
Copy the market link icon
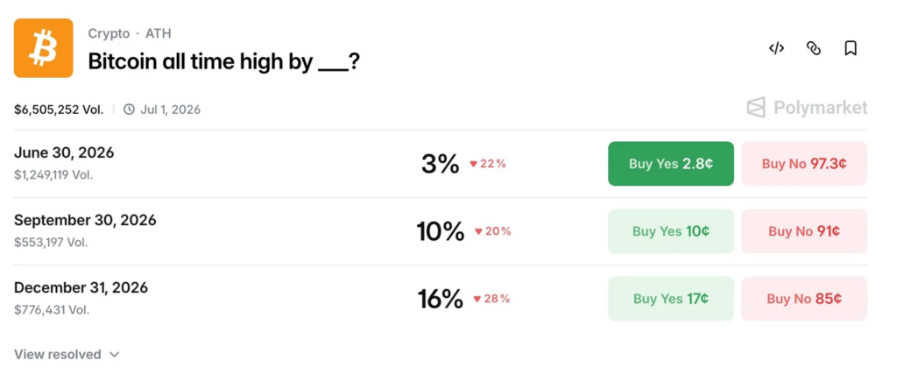pos(813,48)
